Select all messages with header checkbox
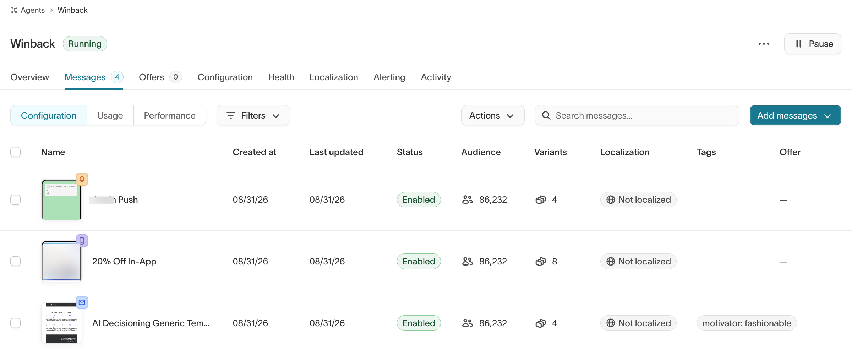 click(x=16, y=152)
